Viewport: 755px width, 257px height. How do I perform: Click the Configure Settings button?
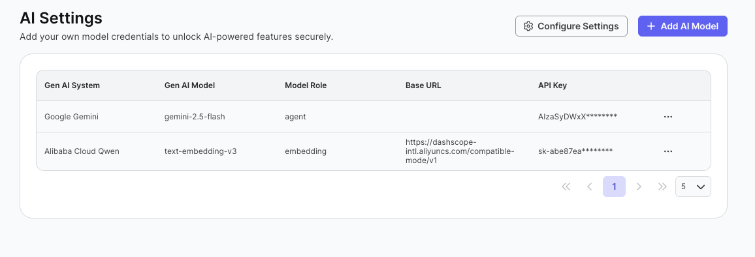571,26
